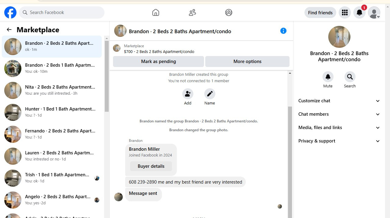390x218 pixels.
Task: Open More options for the listing
Action: (x=247, y=62)
